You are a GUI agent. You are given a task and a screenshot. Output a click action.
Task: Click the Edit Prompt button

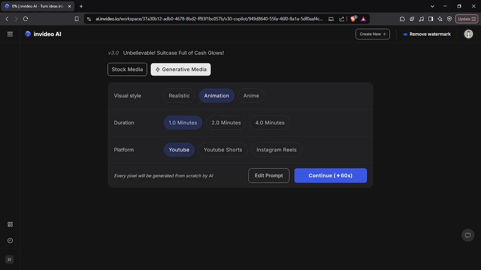coord(269,176)
